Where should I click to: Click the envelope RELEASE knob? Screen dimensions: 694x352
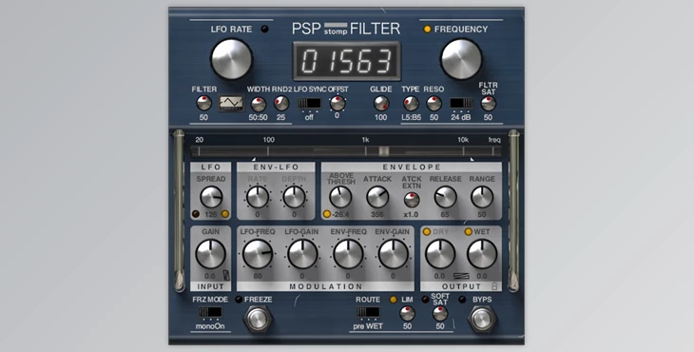click(445, 197)
